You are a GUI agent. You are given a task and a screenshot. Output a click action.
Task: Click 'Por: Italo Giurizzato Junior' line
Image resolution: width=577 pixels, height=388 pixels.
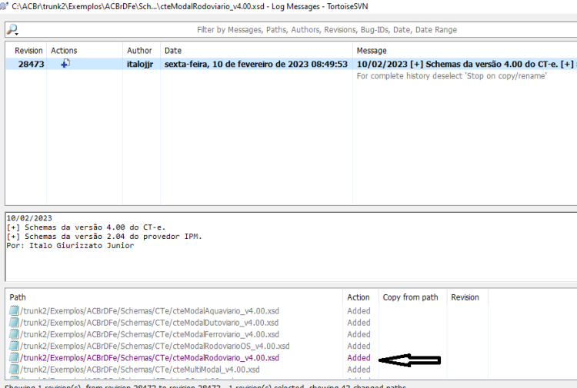(70, 245)
